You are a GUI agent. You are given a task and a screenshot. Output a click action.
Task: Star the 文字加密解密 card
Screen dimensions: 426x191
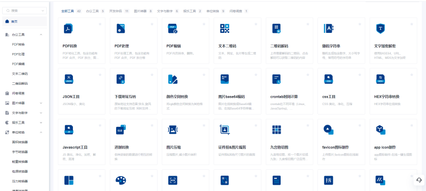(x=412, y=24)
